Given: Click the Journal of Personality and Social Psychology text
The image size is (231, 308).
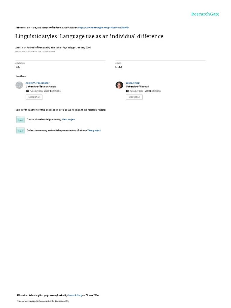Looking at the screenshot, I should (x=51, y=48).
